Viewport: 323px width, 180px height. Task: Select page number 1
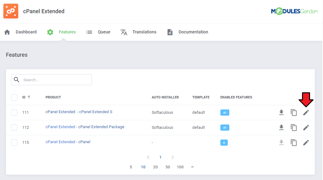pos(160,157)
